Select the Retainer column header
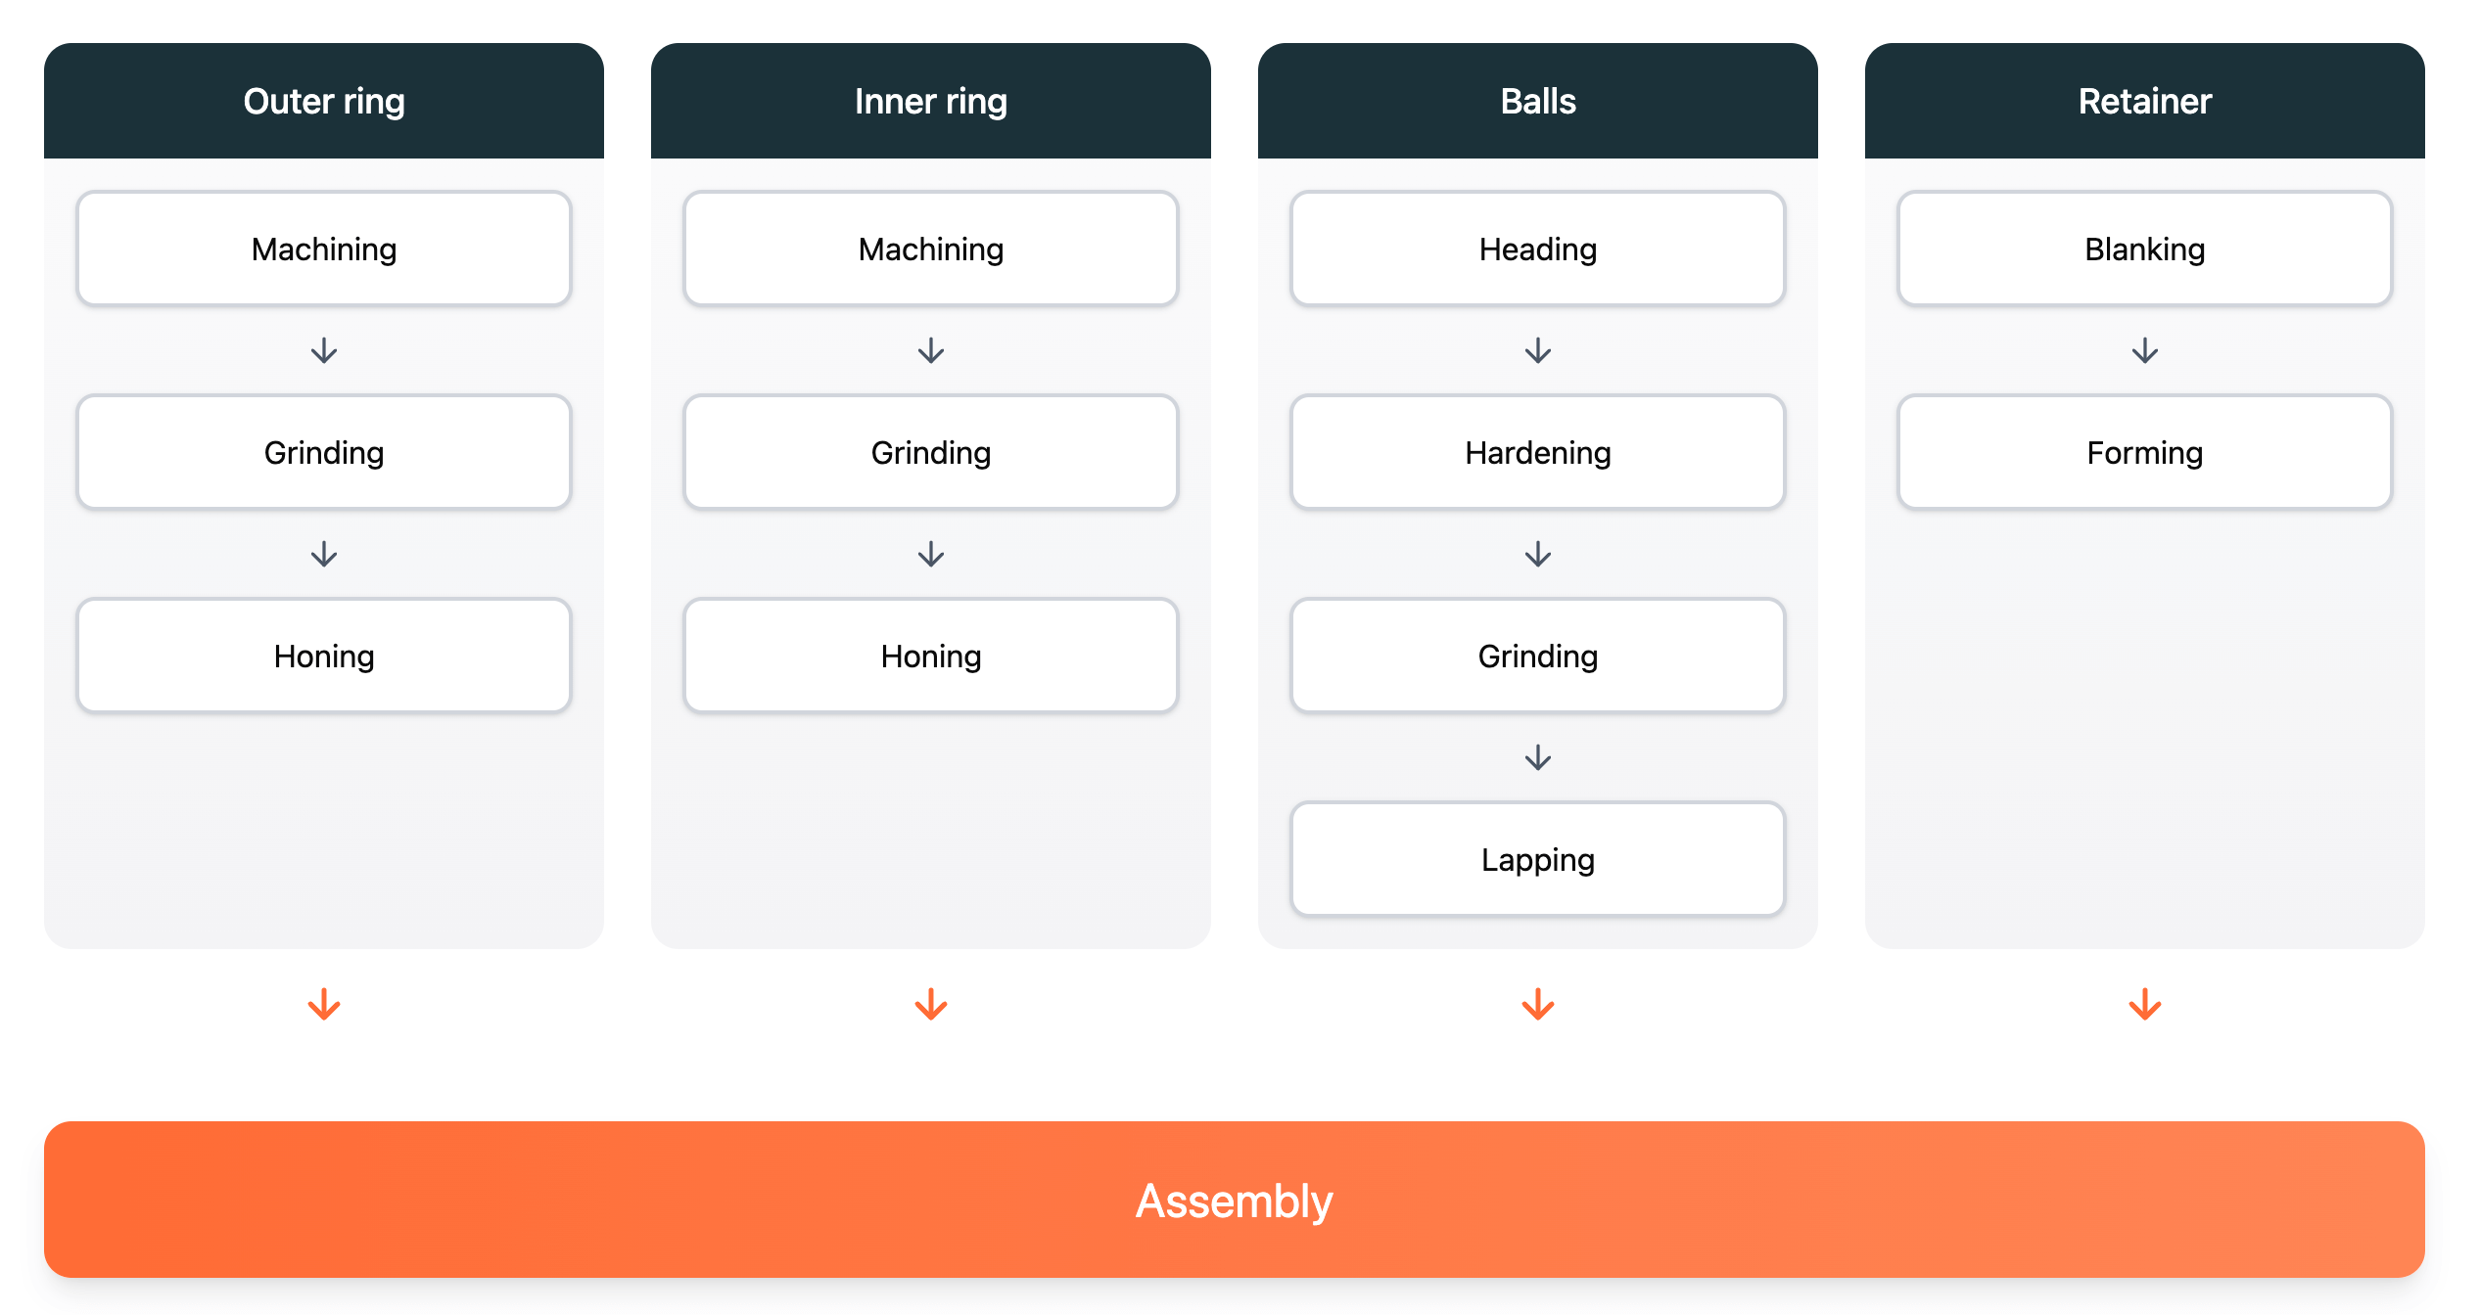 (x=2145, y=101)
